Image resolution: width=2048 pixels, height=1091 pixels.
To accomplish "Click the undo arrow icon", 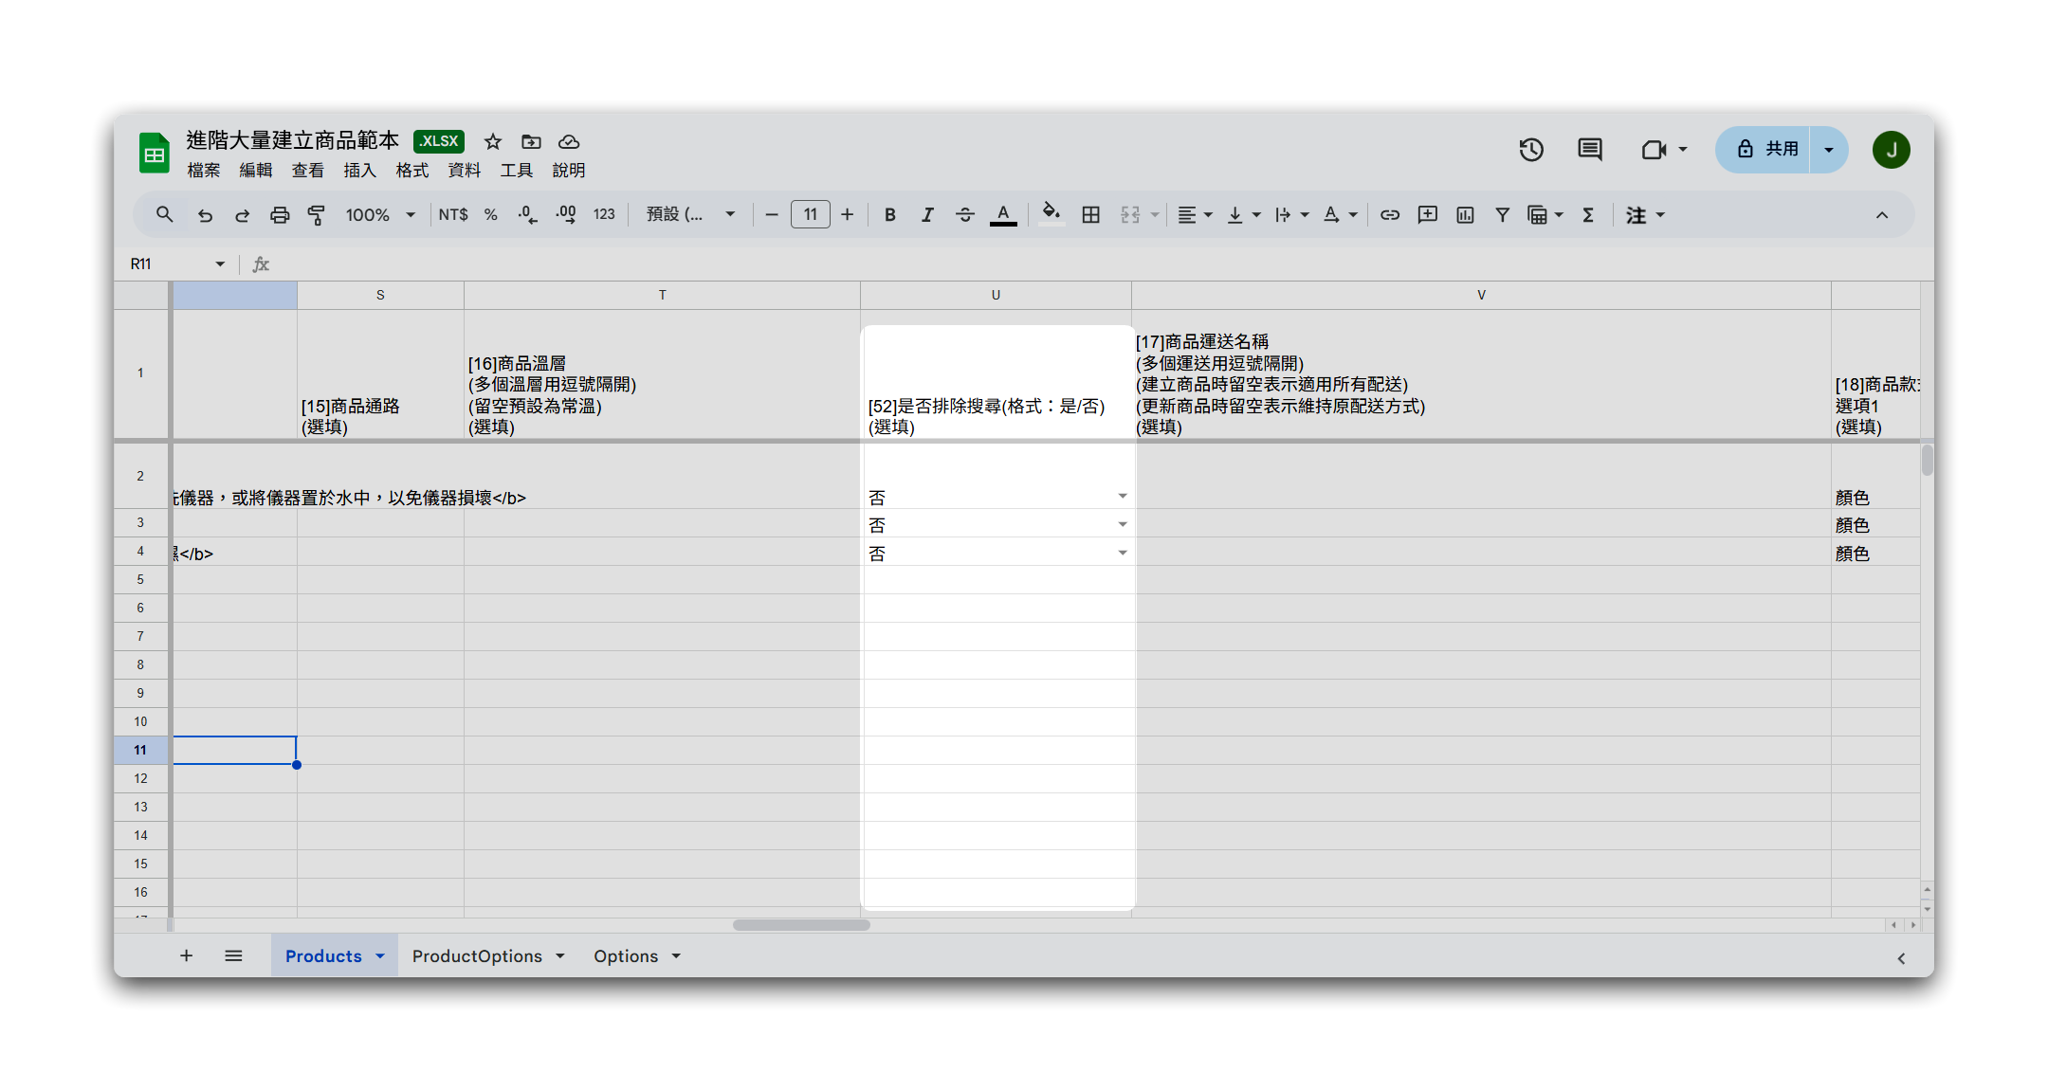I will 205,215.
